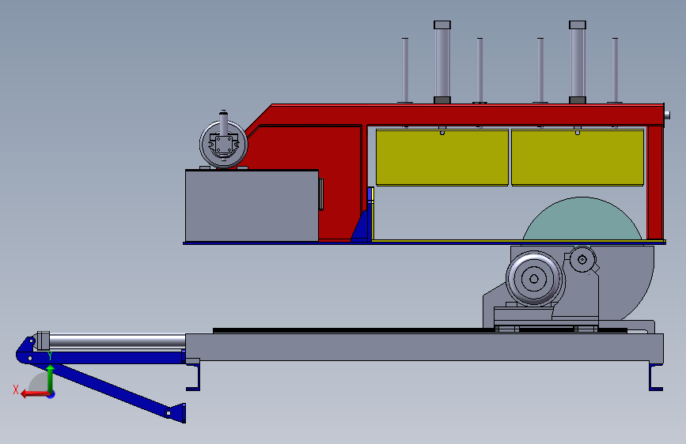Pick the small pulley beside the lower motor
686x444 pixels.
coord(582,259)
